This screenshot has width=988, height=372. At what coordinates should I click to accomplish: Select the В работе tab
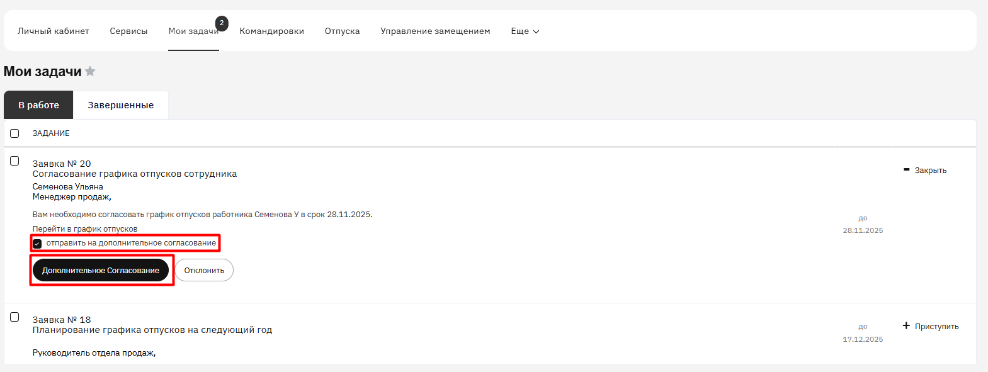[x=38, y=105]
